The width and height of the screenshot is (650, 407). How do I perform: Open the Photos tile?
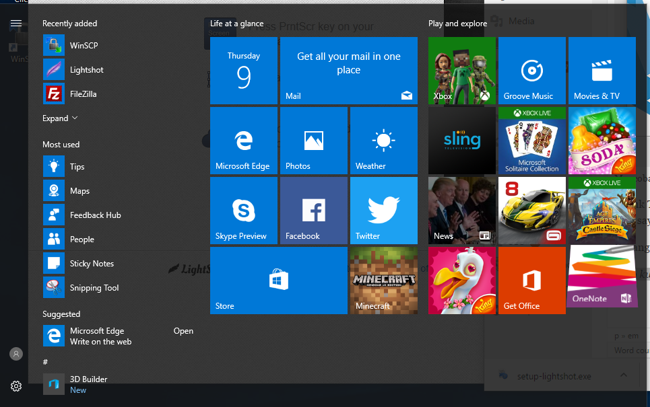[x=314, y=141]
